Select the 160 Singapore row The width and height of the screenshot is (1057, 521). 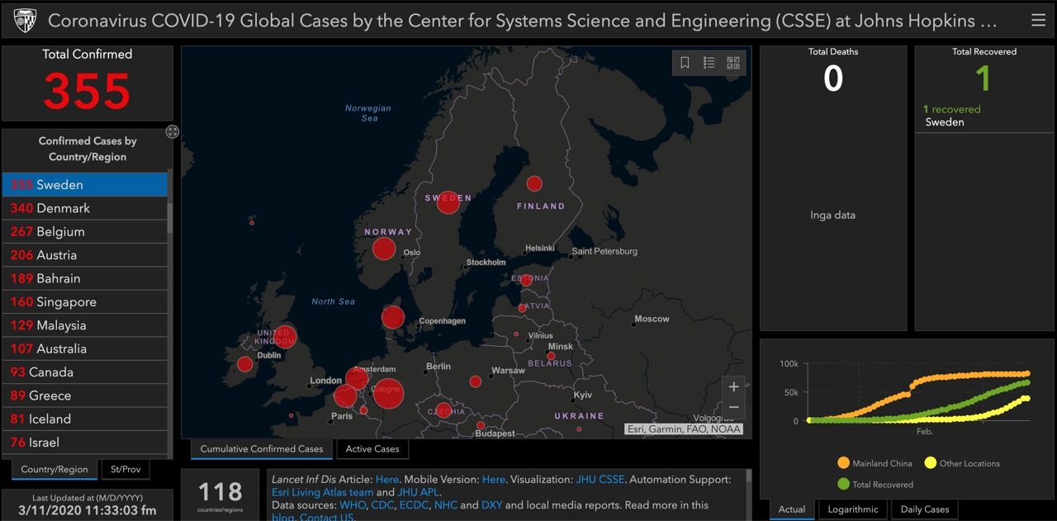tap(84, 302)
